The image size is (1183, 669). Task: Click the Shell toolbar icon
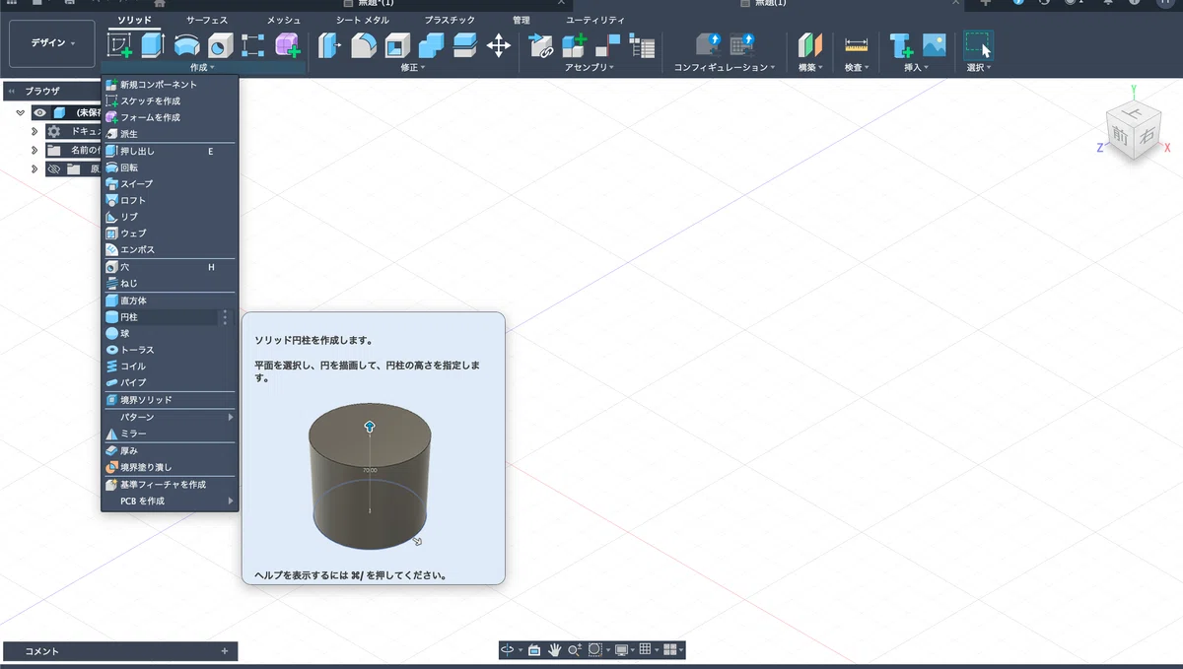397,45
